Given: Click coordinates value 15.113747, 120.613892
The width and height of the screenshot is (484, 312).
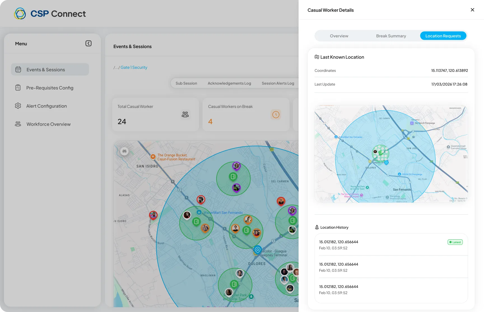Looking at the screenshot, I should pos(450,70).
